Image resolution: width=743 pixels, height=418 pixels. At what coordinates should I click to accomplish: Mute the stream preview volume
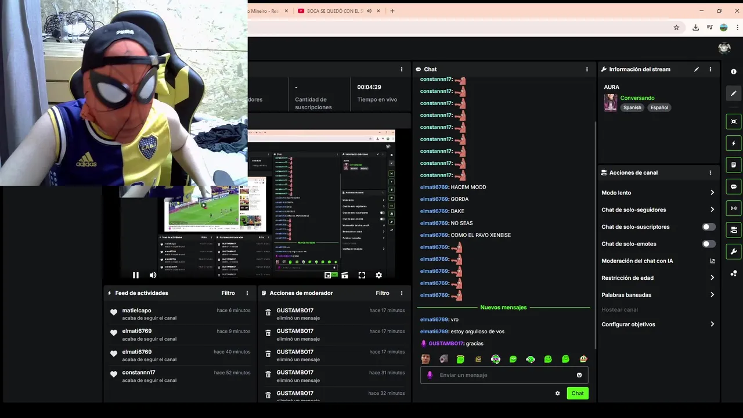pyautogui.click(x=153, y=275)
